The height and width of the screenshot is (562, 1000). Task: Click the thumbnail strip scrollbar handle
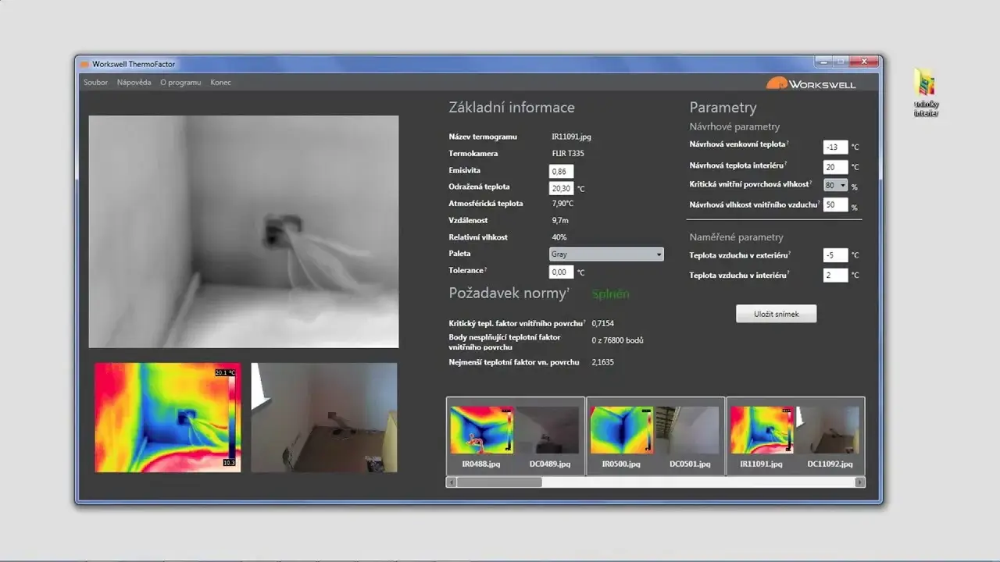[498, 482]
